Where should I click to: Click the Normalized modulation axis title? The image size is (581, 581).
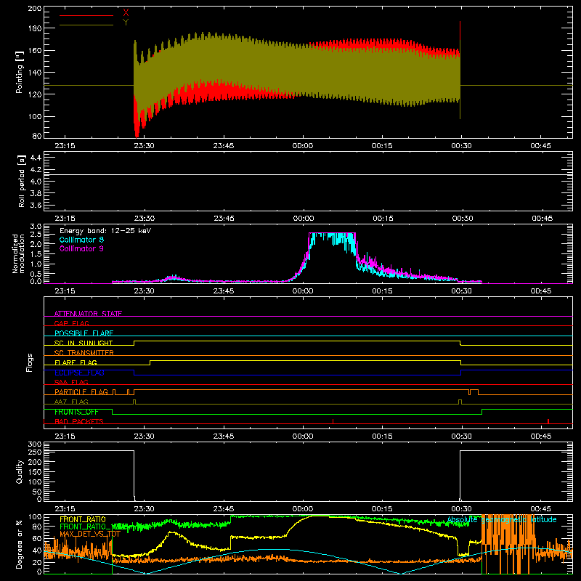click(18, 253)
